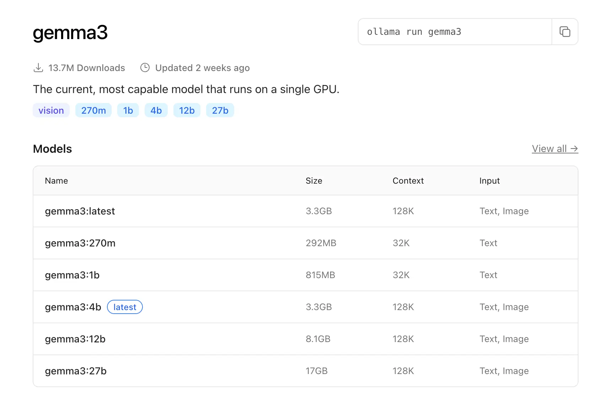Open the gemma3:1b model
This screenshot has height=417, width=614.
coord(72,275)
